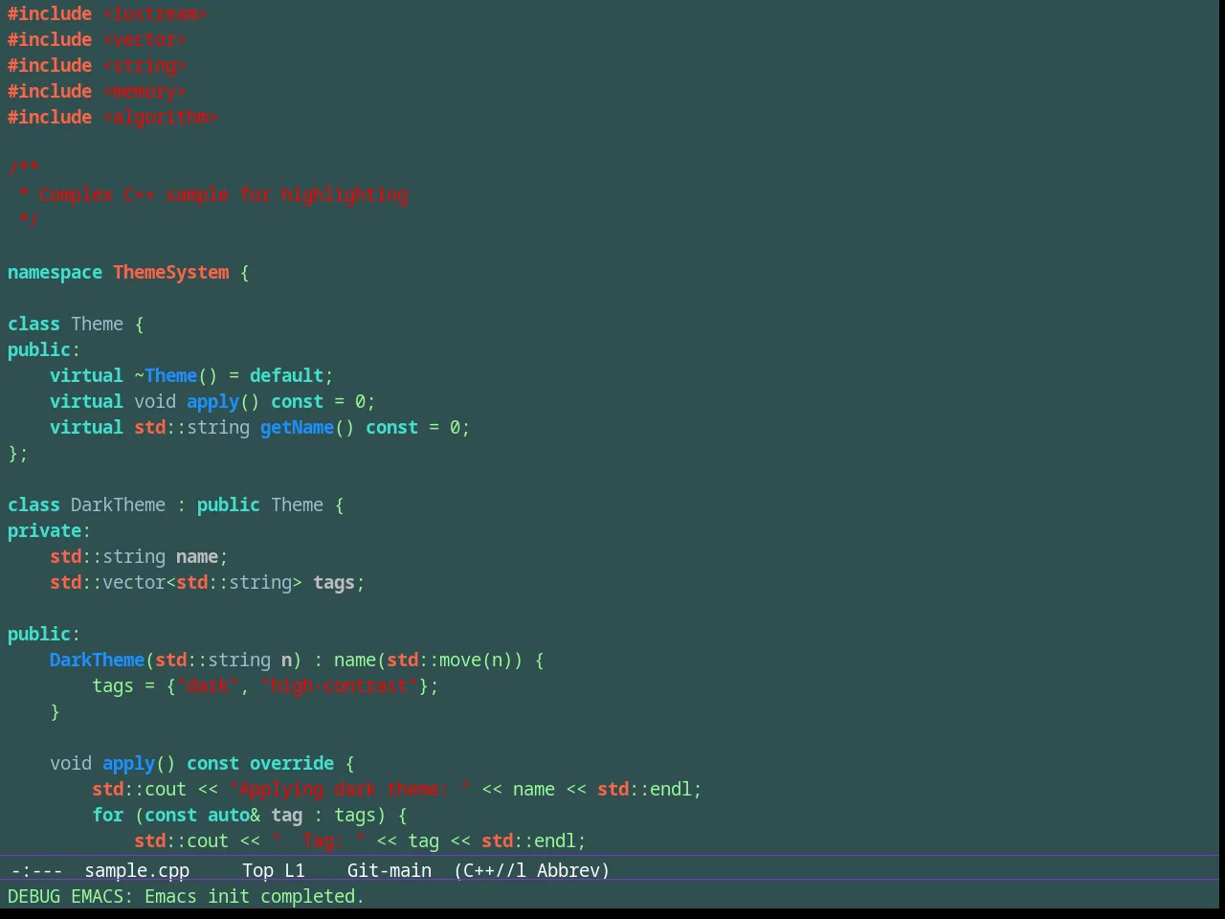Click the "Applying dark theme: " string
This screenshot has height=919, width=1225.
350,789
